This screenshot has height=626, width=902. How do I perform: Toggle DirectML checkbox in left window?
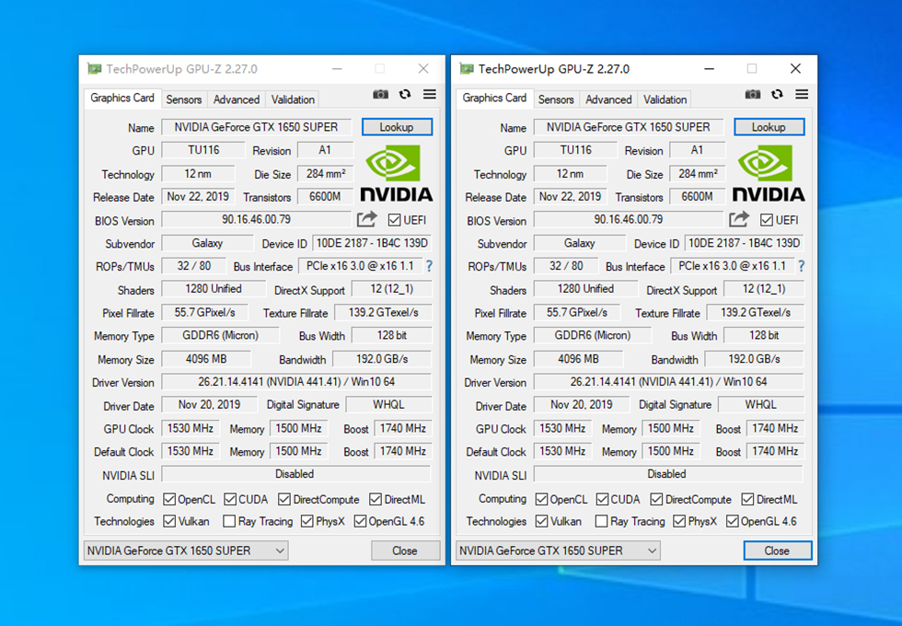click(376, 499)
